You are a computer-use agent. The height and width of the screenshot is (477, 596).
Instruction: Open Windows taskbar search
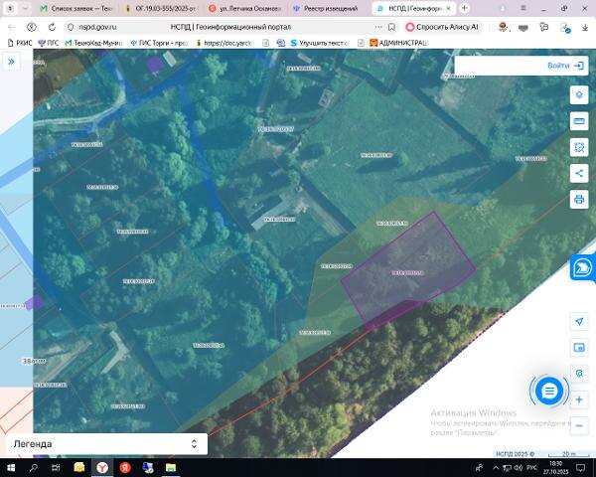point(34,467)
